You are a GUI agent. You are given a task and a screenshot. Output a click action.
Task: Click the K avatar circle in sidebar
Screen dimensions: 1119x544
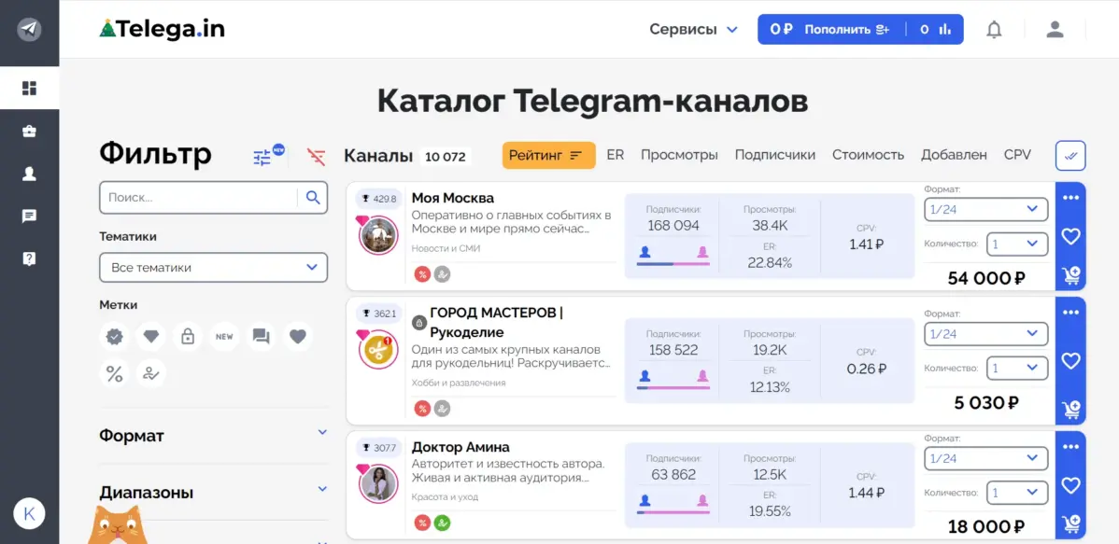[29, 513]
